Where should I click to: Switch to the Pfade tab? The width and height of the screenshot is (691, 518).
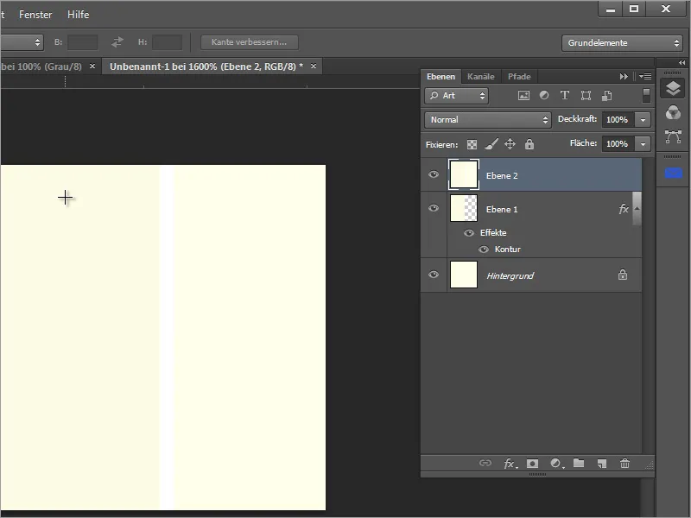click(519, 77)
